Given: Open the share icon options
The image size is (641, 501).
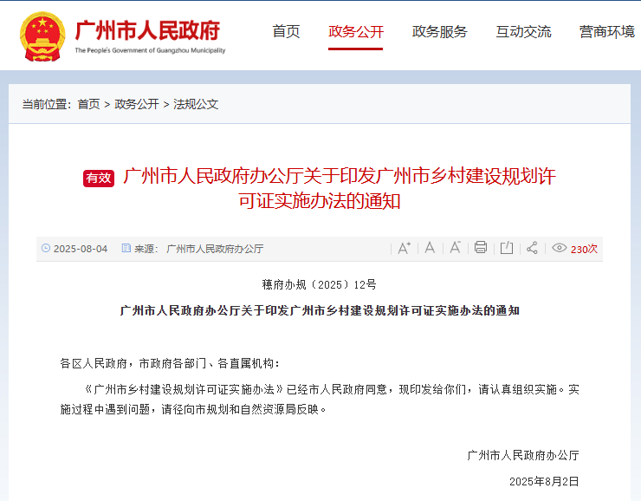Looking at the screenshot, I should [532, 247].
